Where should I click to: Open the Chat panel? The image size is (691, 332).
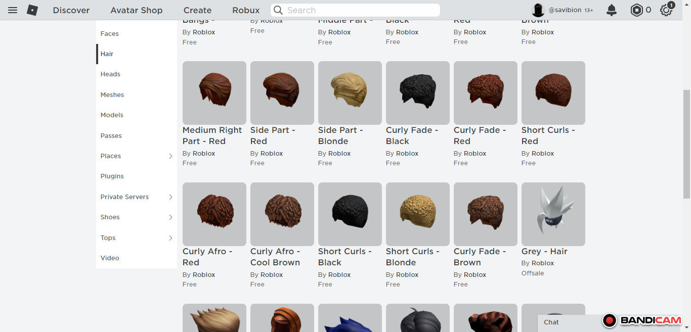click(x=551, y=322)
